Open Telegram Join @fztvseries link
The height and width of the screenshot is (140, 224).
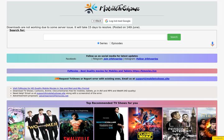coord(113,59)
